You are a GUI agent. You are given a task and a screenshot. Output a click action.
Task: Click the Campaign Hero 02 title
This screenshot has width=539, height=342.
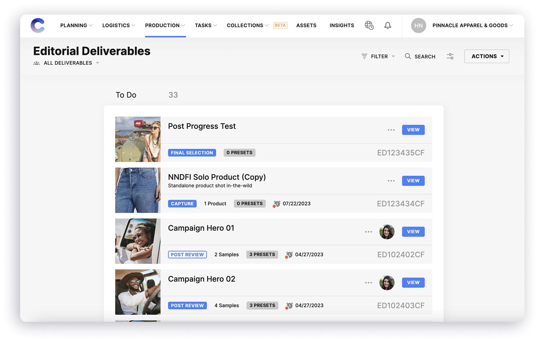pos(202,279)
